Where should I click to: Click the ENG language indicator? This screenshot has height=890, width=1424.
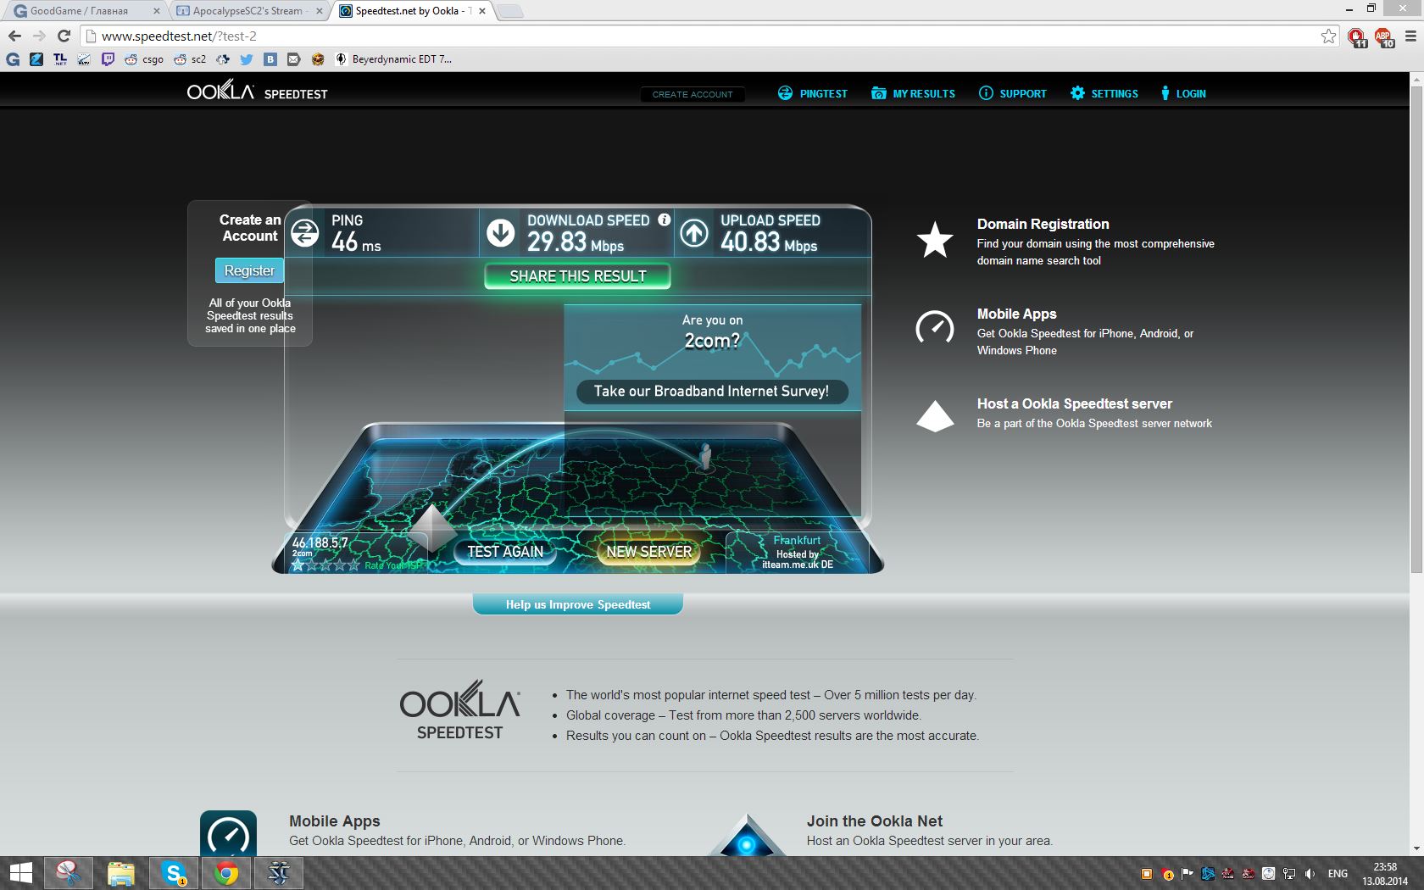[1338, 874]
